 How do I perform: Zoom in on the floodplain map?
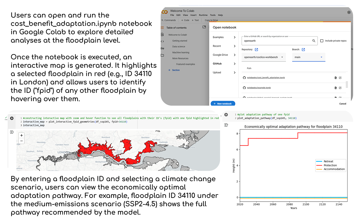coord(21,135)
